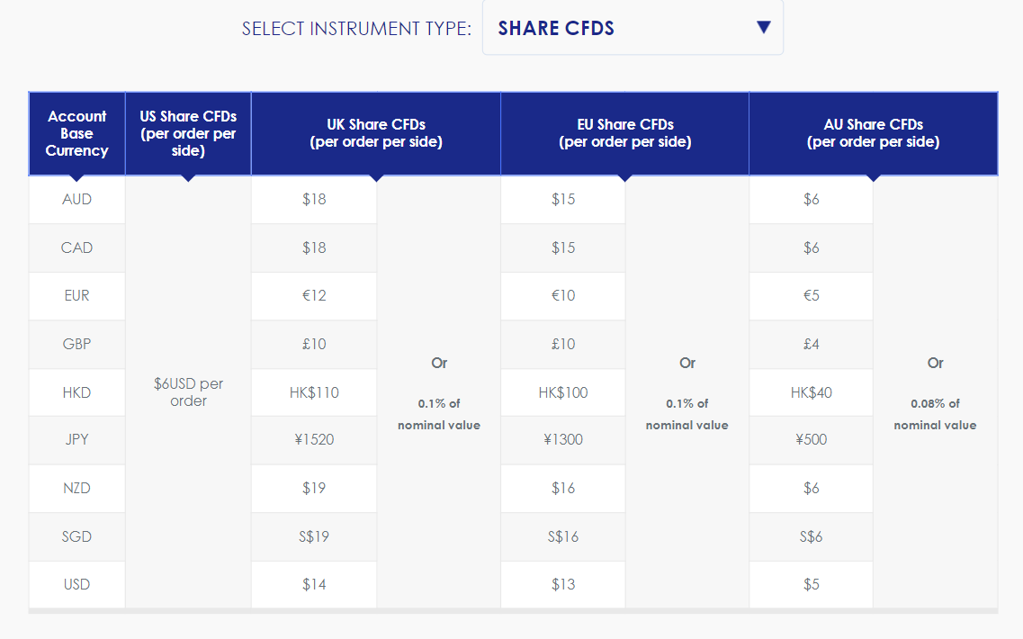Click the UK Share CFDs column header
This screenshot has width=1023, height=639.
pos(376,133)
